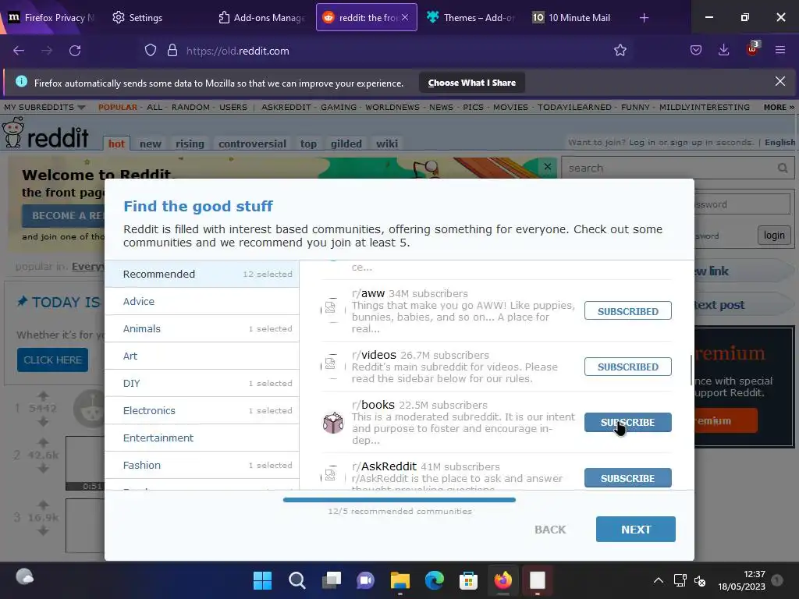Open the new sorting tab on reddit
Screen dimensions: 799x599
click(x=151, y=144)
